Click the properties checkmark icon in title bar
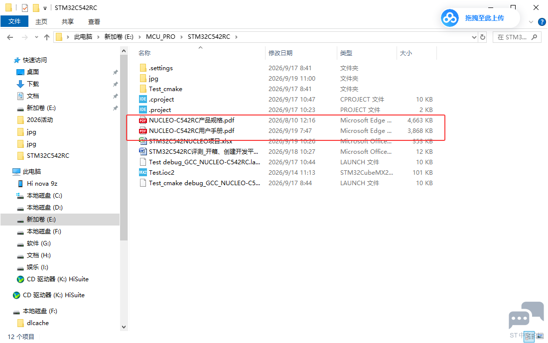The height and width of the screenshot is (343, 548). (x=25, y=7)
